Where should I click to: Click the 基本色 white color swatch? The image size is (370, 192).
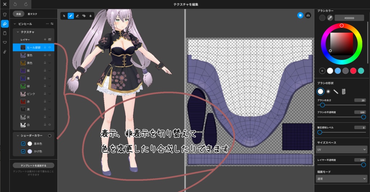tap(30, 144)
